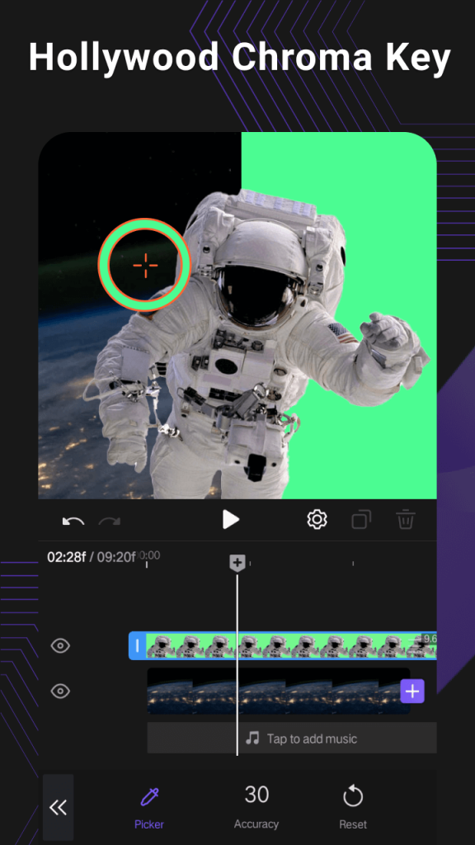Undo the last edit
Screen dimensions: 475x845
pos(73,521)
